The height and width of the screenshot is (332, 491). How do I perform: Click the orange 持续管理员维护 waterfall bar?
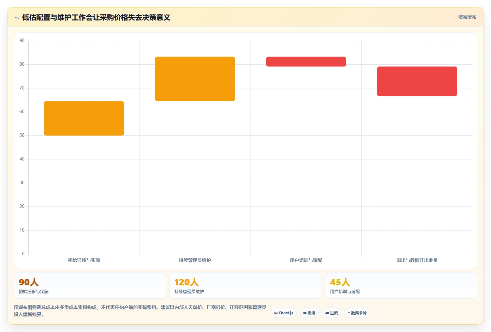(x=195, y=79)
